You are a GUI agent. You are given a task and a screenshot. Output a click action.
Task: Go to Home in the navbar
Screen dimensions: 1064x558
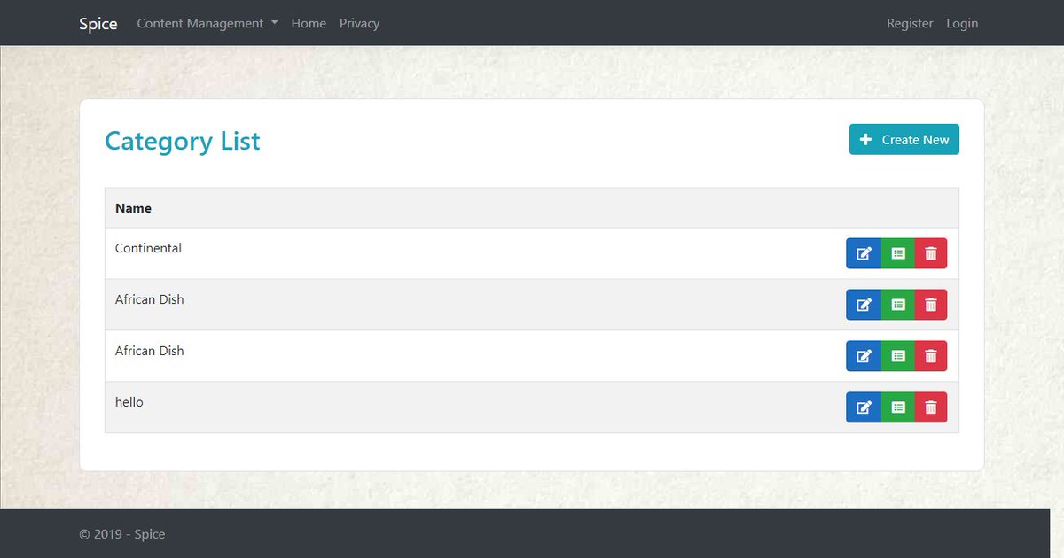(x=309, y=24)
